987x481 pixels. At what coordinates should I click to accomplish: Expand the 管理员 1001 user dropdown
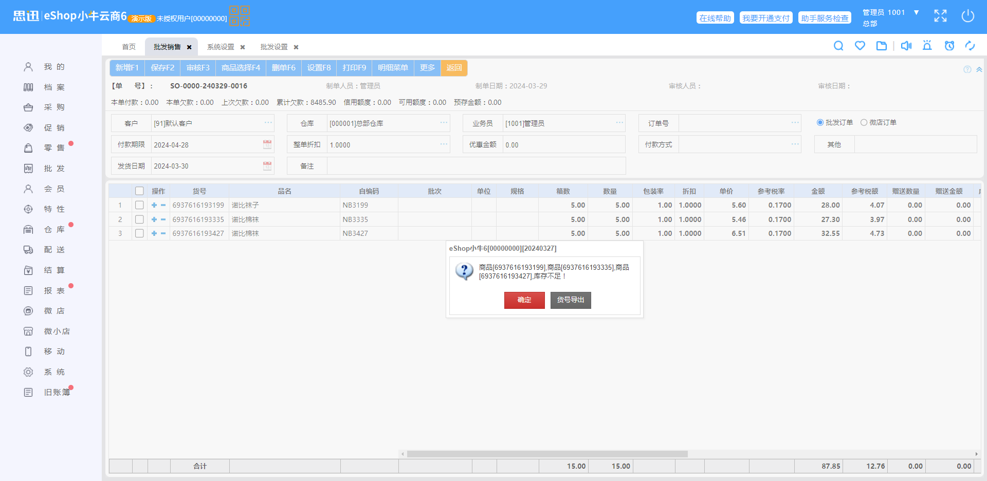tap(916, 12)
